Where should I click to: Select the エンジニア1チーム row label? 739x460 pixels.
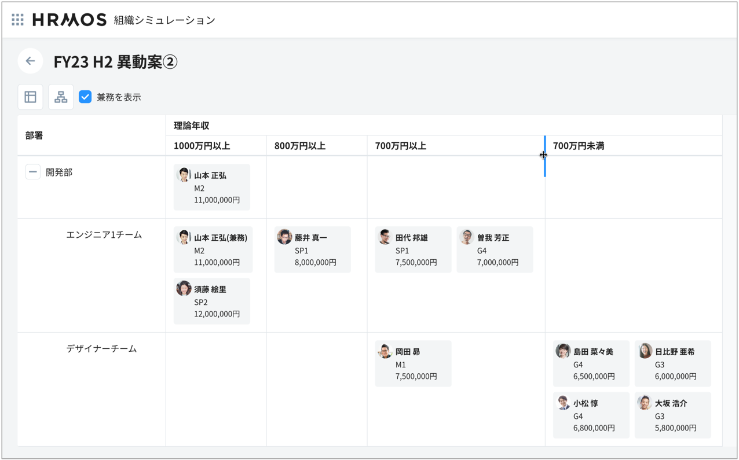pyautogui.click(x=104, y=234)
